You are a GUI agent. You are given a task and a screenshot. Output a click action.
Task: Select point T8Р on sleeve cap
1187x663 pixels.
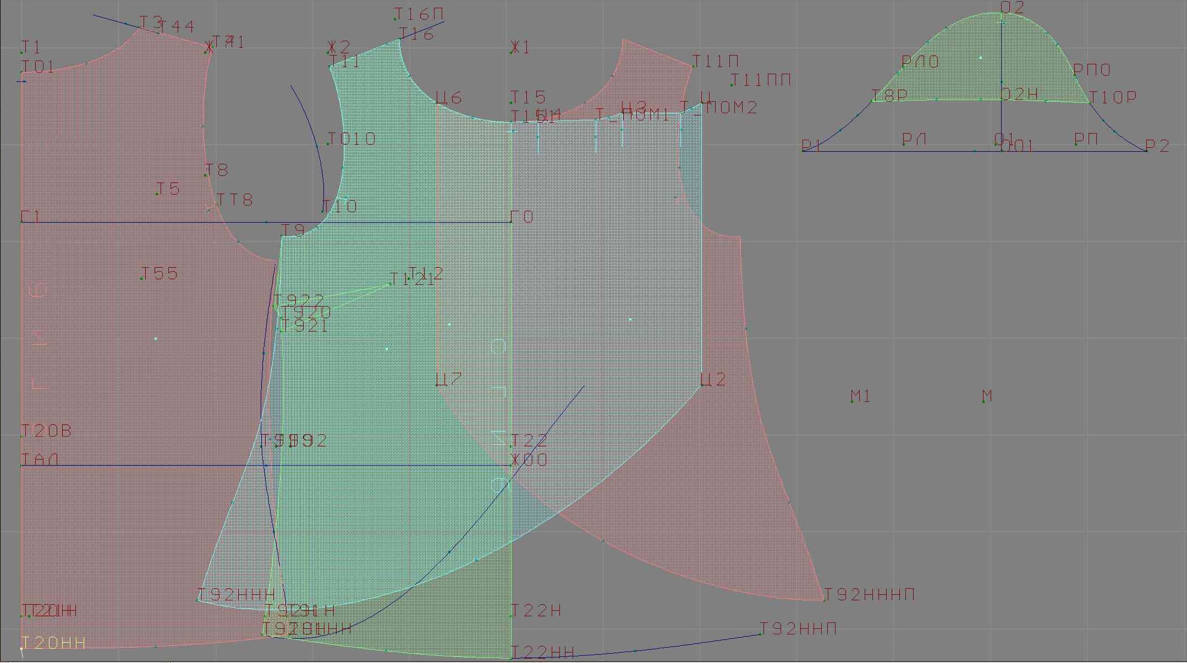[x=873, y=101]
